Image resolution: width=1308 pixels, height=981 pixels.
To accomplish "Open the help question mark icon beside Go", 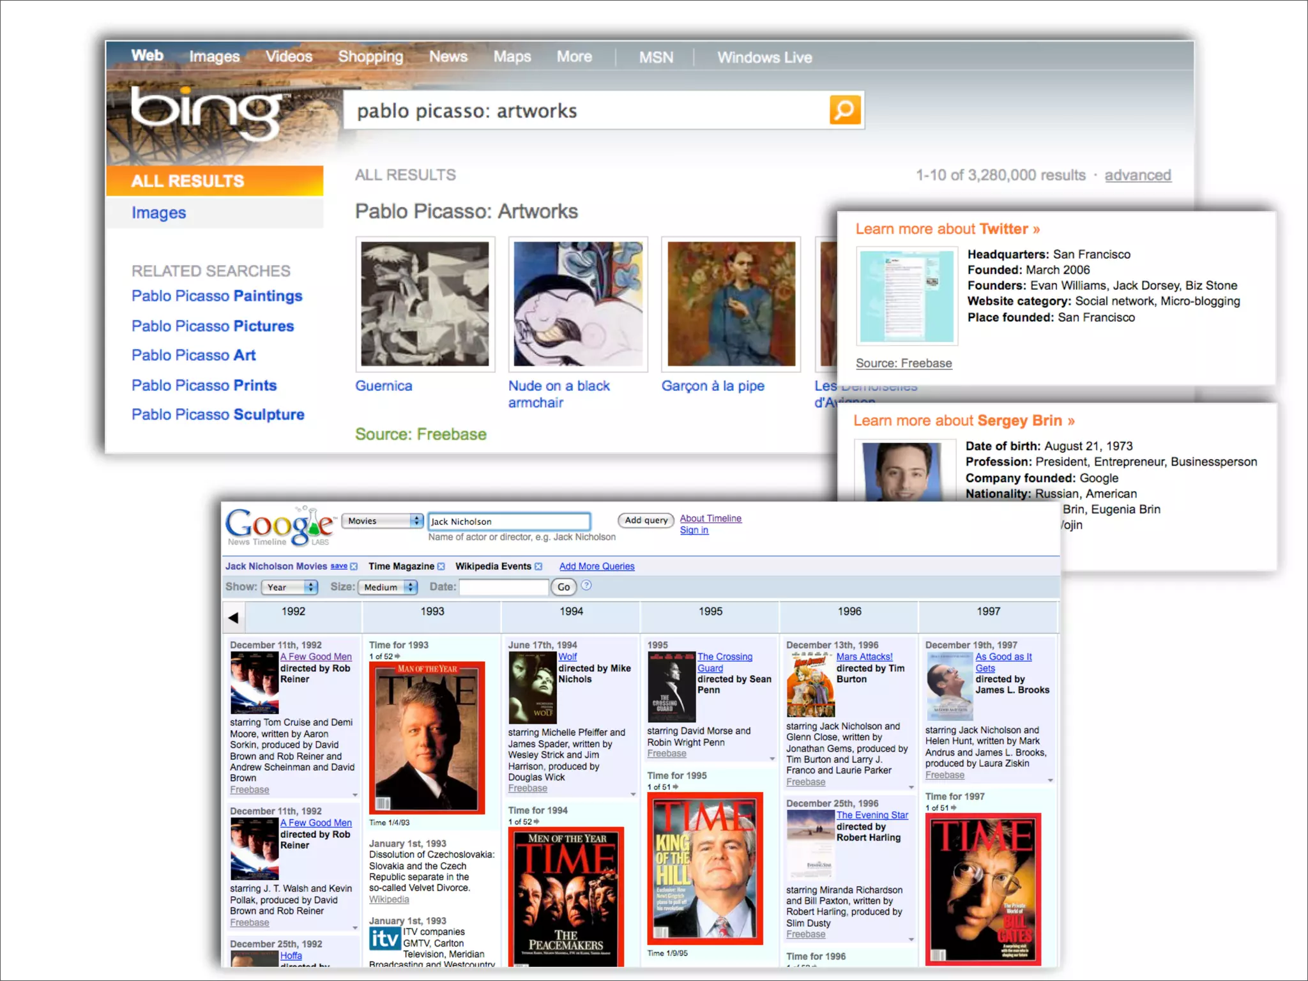I will point(586,586).
